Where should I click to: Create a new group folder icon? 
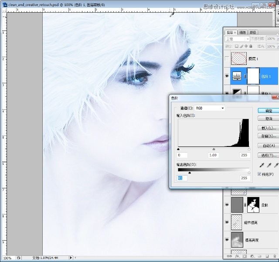(260, 256)
